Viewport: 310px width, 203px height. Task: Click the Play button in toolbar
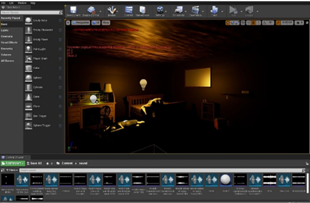click(234, 10)
